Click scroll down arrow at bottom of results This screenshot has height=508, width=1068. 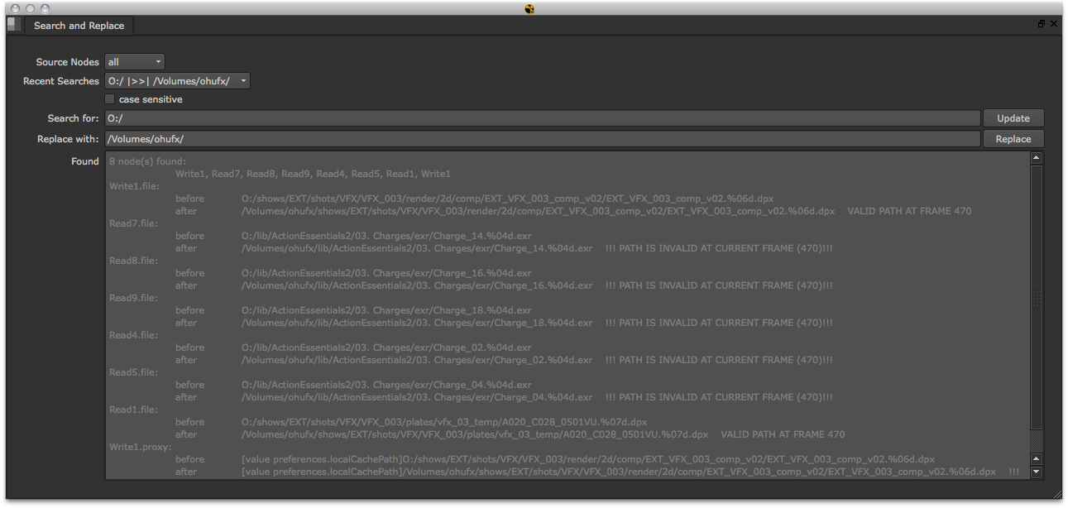tap(1037, 472)
